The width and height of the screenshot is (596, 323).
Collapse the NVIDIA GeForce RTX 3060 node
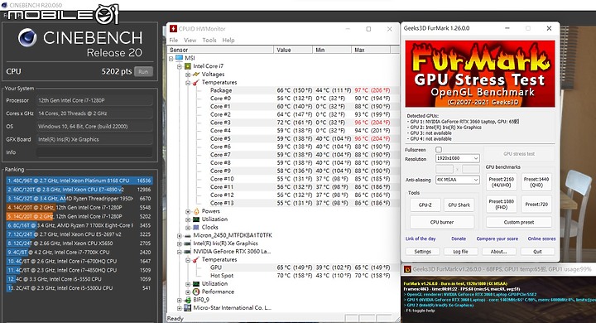(180, 252)
